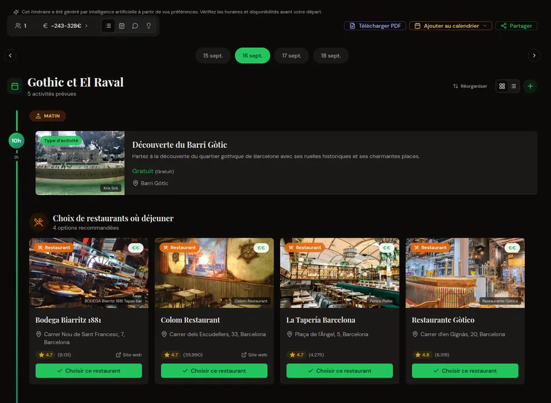The image size is (551, 403).
Task: Open the Ajouter au calendrier dropdown
Action: coord(450,25)
